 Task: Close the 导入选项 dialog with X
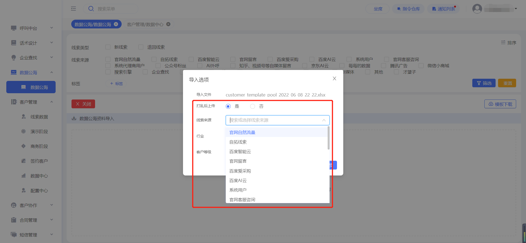click(335, 79)
